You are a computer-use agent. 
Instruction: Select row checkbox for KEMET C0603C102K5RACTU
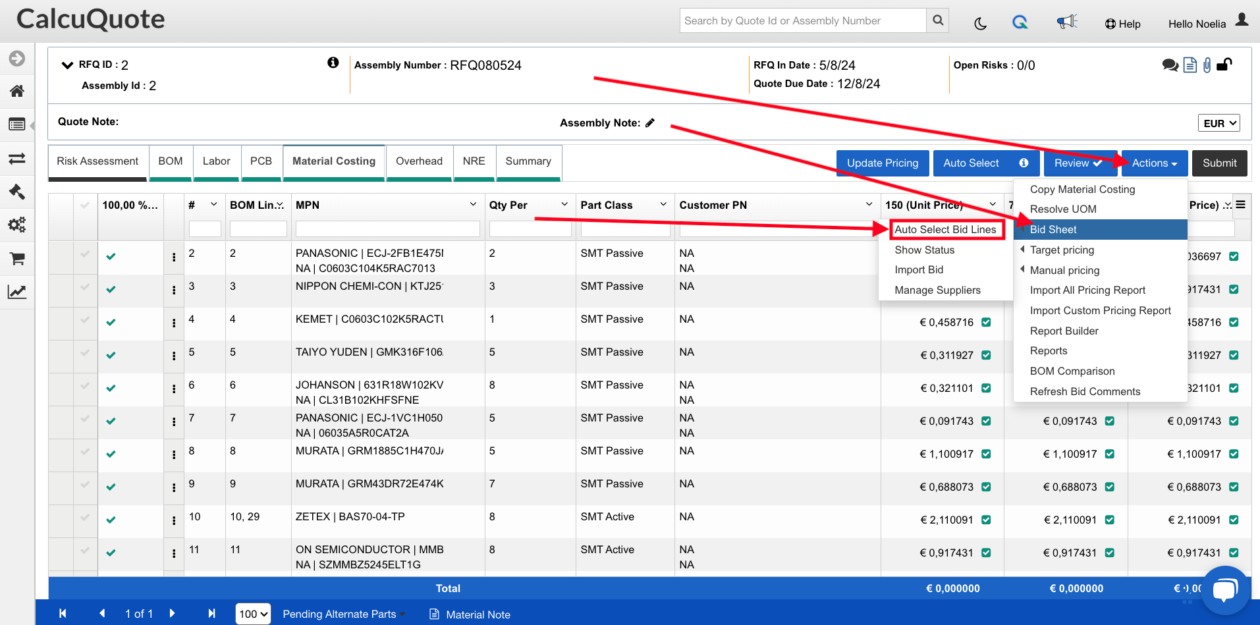(85, 319)
